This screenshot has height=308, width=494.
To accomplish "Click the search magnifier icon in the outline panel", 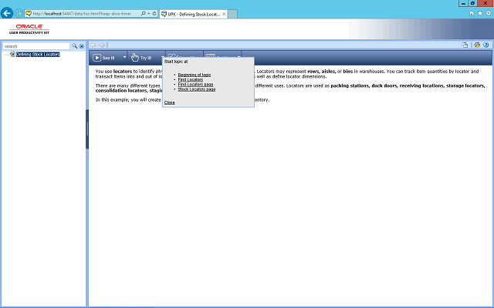I will 75,46.
